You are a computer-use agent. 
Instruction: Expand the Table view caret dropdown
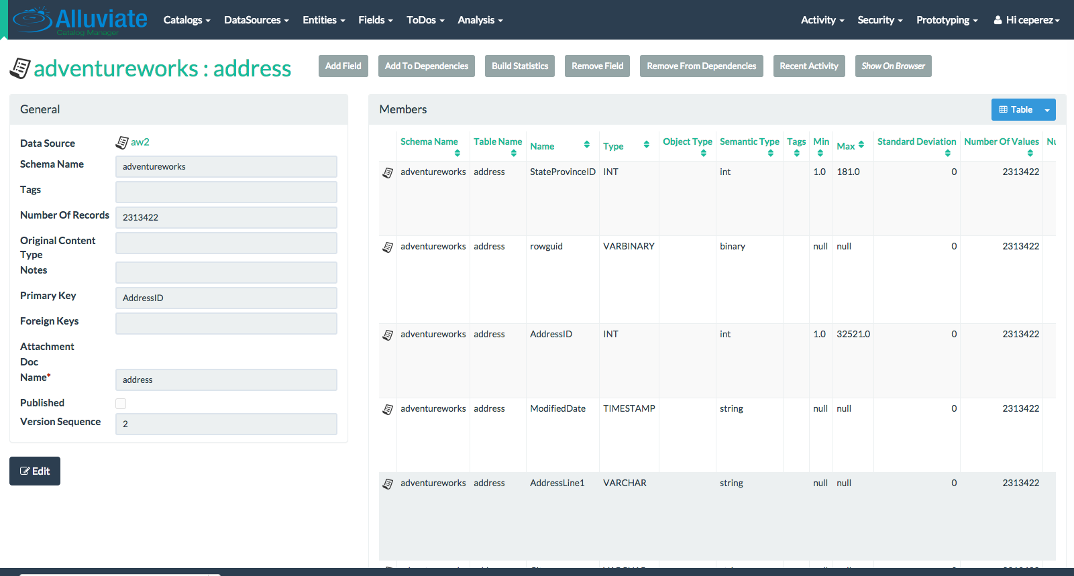pos(1047,110)
